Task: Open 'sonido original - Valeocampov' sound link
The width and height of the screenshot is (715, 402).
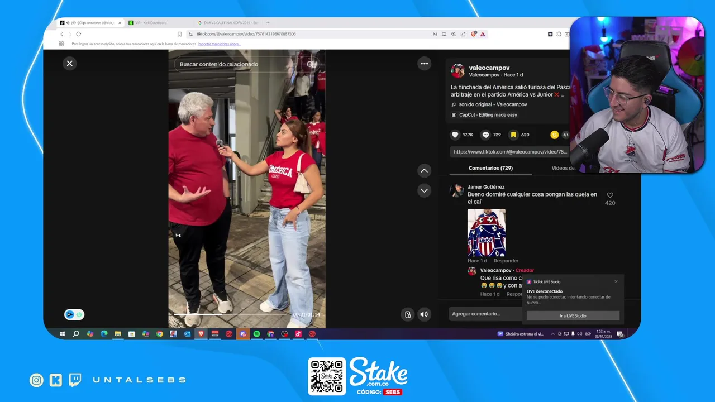Action: point(493,104)
